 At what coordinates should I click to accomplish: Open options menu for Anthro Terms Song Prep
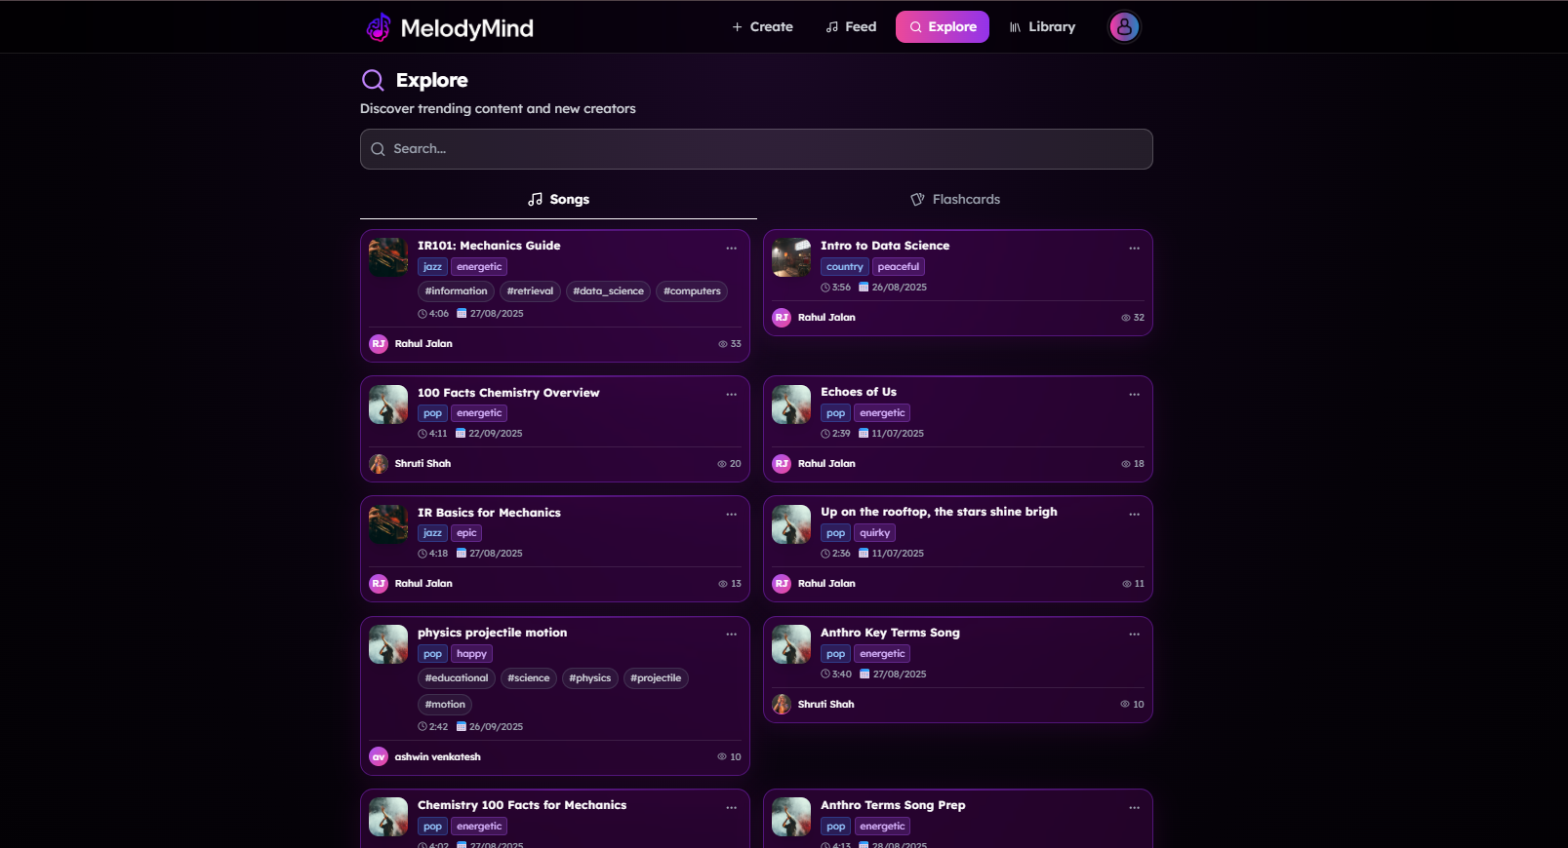1134,808
